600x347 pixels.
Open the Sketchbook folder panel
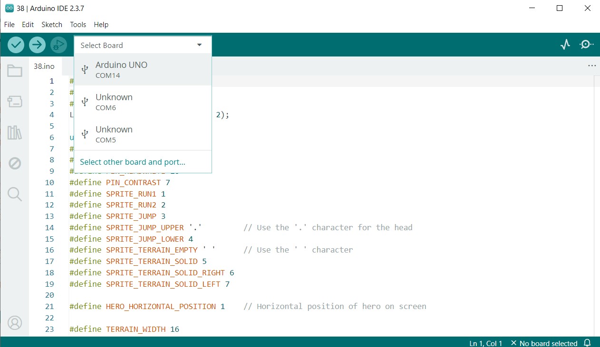point(15,71)
